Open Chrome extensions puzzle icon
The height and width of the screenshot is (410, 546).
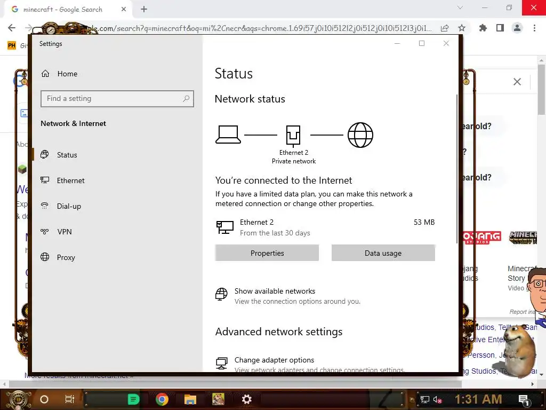point(483,28)
